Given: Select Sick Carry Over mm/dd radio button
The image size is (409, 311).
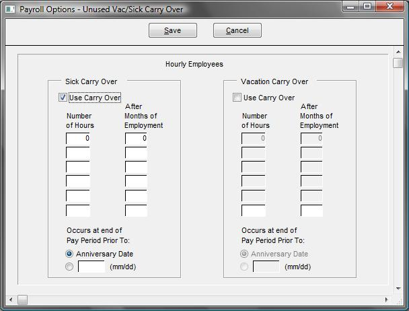Looking at the screenshot, I should tap(69, 267).
